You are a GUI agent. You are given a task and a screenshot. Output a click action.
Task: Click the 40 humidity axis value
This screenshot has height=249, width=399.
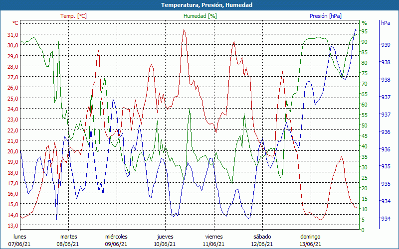pos(365,146)
